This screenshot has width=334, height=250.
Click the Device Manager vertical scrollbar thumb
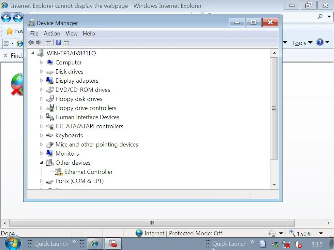(x=274, y=108)
